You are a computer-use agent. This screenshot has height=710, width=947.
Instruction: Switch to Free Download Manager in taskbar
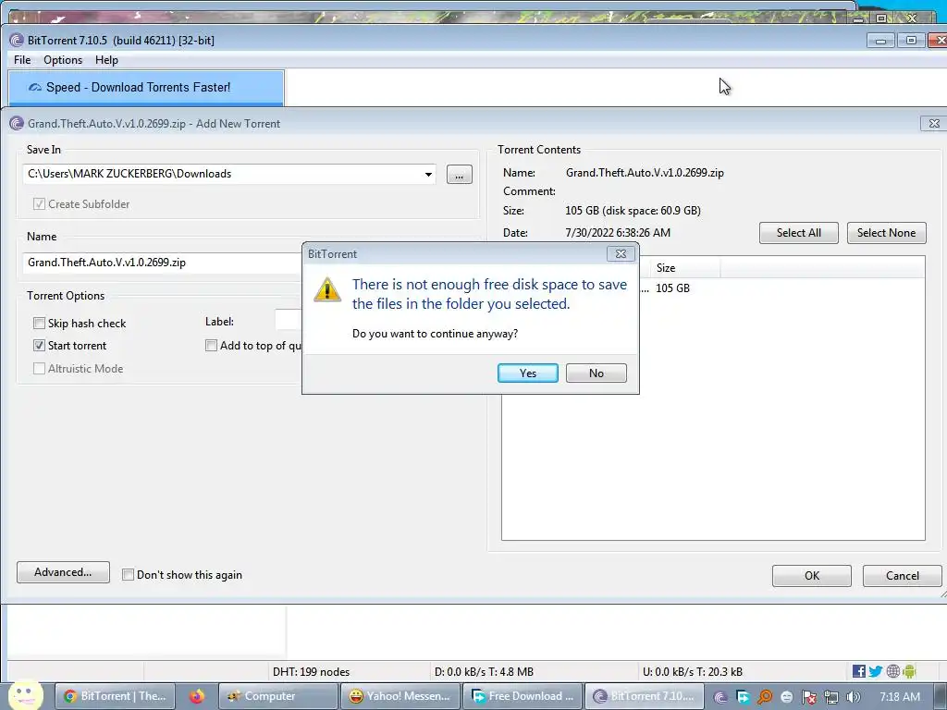coord(523,696)
